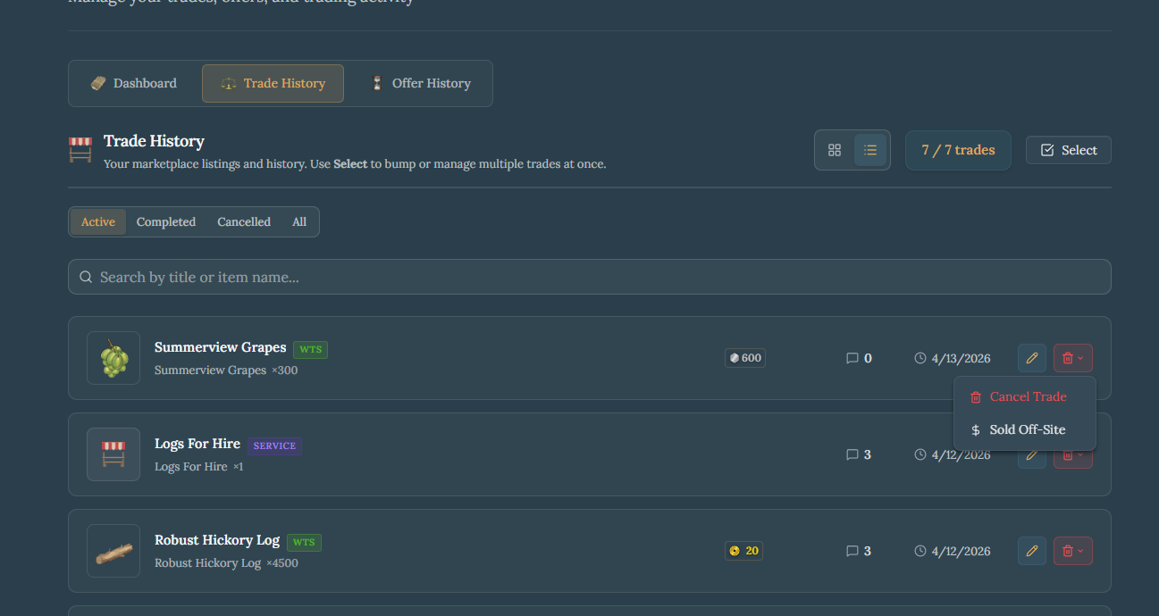Filter trades by Active status
This screenshot has width=1159, height=616.
click(x=98, y=222)
